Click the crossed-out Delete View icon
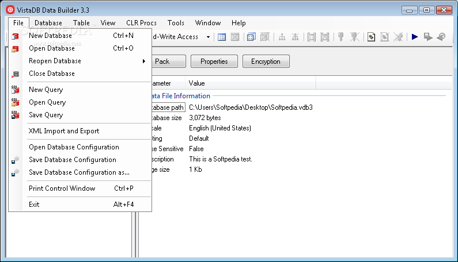Screen dimensions: 458x262 [x=264, y=37]
